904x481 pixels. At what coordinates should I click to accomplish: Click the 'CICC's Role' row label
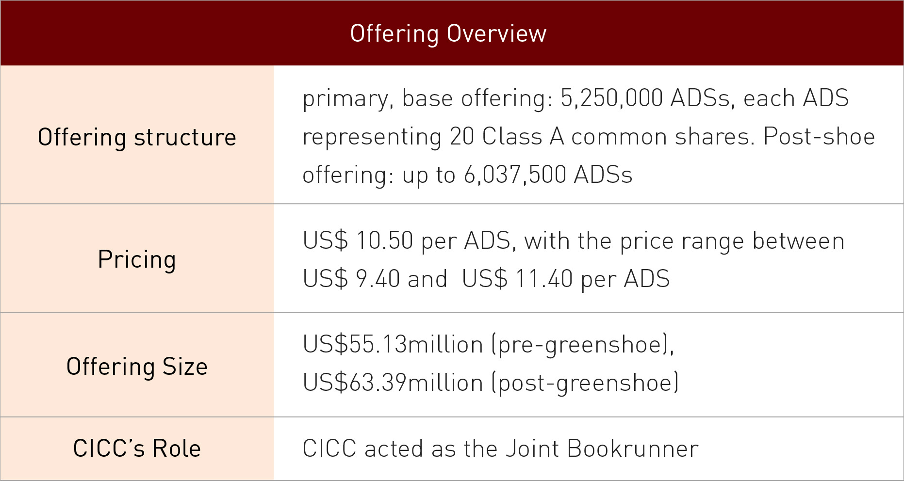point(137,448)
